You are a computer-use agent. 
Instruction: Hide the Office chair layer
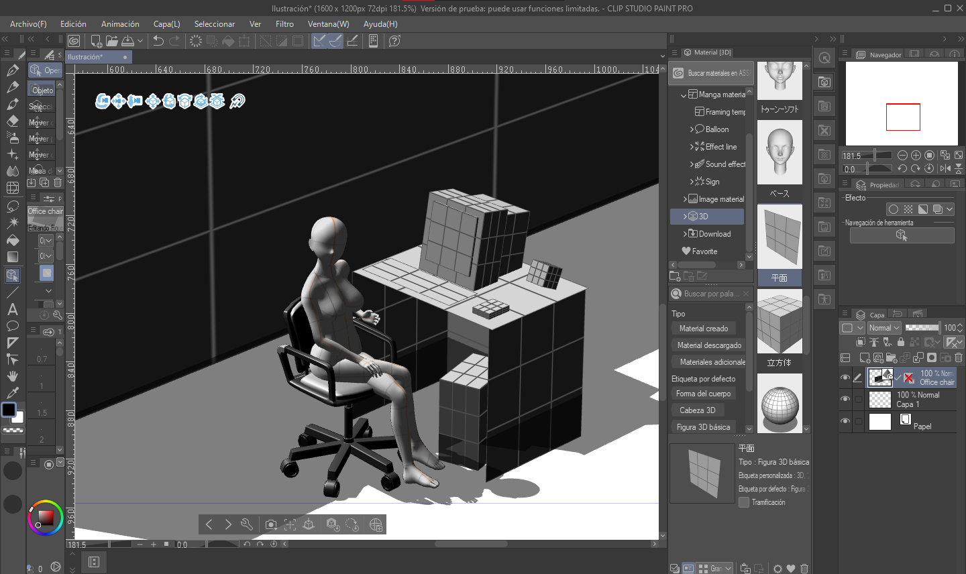point(845,378)
